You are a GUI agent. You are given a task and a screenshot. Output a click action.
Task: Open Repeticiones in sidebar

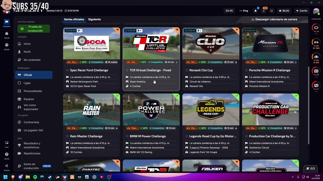pos(34,153)
